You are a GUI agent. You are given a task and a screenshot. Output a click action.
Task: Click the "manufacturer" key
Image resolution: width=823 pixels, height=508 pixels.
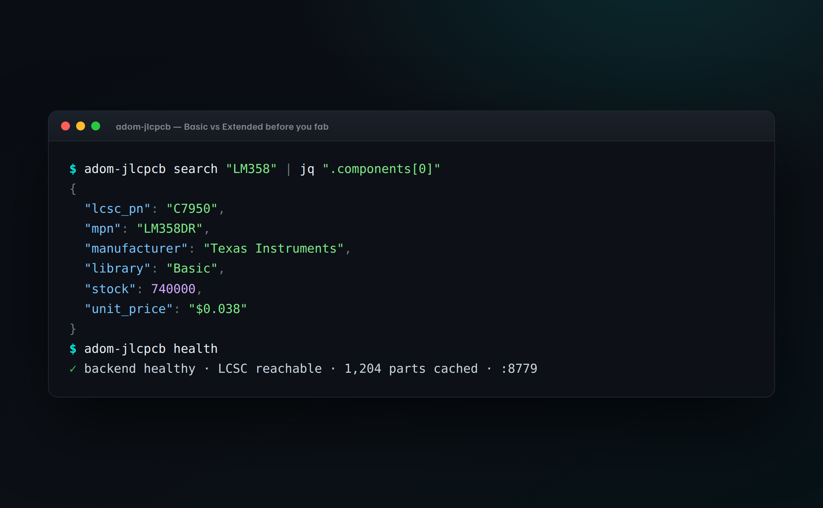click(x=136, y=249)
